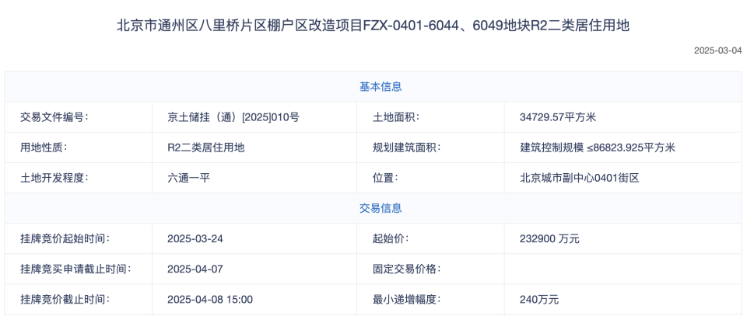Click the 交易信息 section header
The height and width of the screenshot is (316, 747).
(381, 208)
